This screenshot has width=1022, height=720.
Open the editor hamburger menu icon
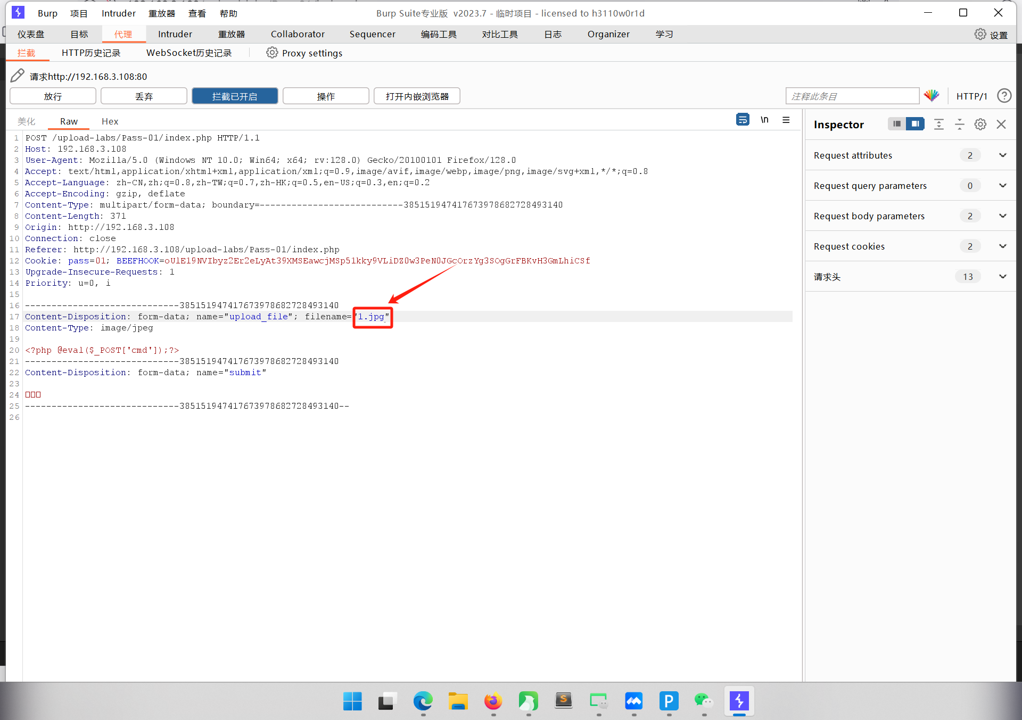tap(786, 120)
